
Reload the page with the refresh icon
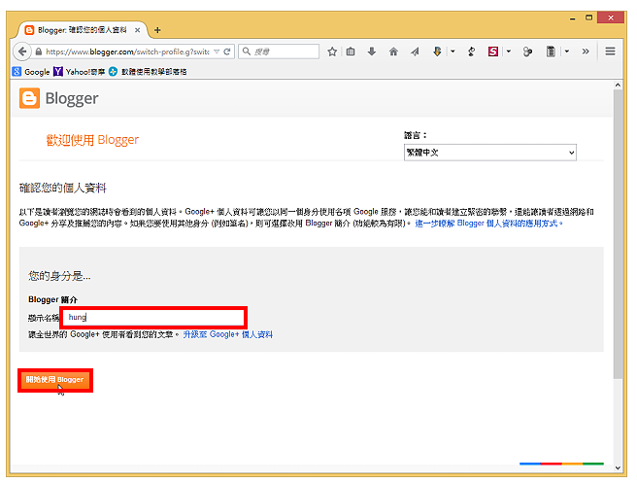pos(227,52)
